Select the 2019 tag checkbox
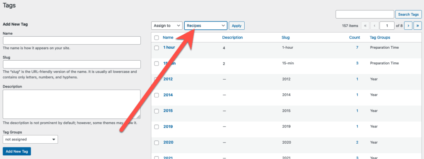 [157, 127]
